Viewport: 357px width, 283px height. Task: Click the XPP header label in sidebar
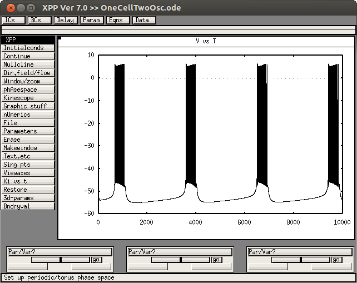(x=28, y=39)
